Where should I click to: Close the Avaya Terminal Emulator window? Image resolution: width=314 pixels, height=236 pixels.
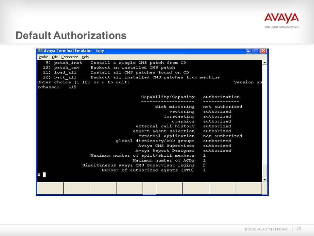click(263, 51)
